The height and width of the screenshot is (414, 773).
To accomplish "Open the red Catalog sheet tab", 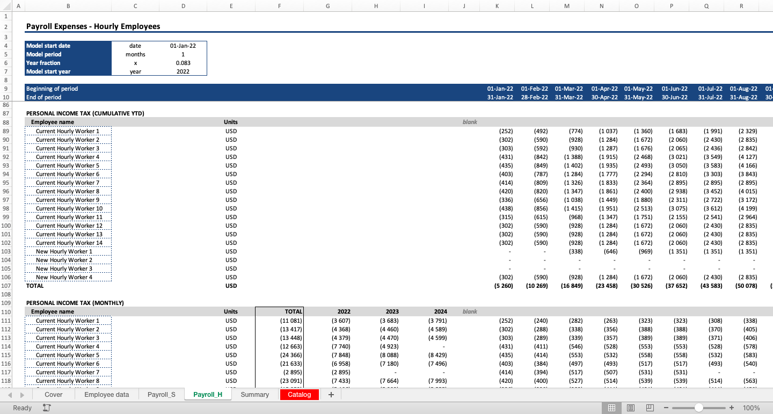I will (x=299, y=395).
